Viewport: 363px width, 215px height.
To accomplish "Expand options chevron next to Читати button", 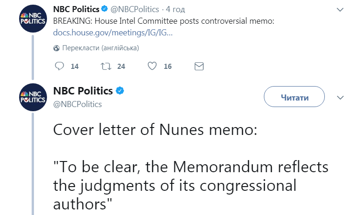I will tap(340, 98).
